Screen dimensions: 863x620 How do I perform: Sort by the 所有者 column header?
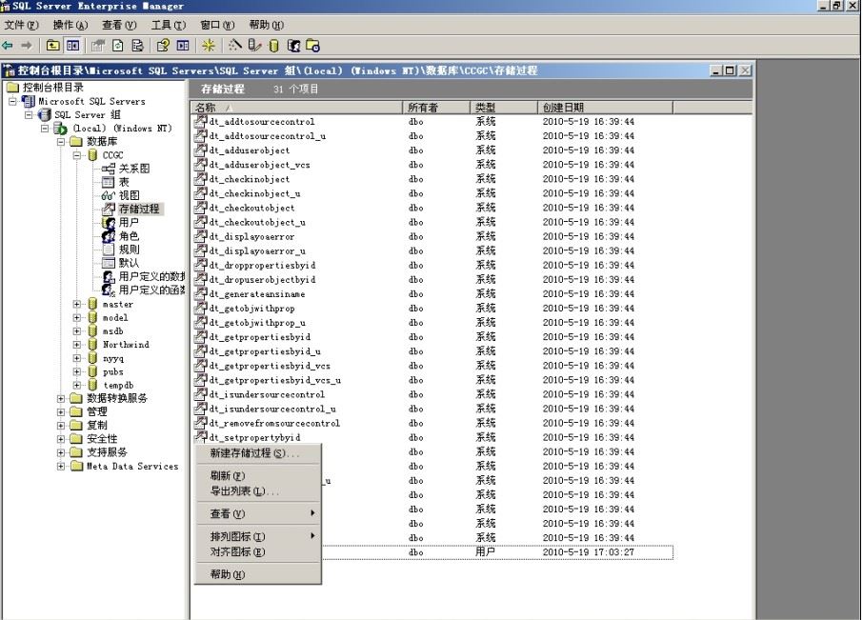click(436, 108)
